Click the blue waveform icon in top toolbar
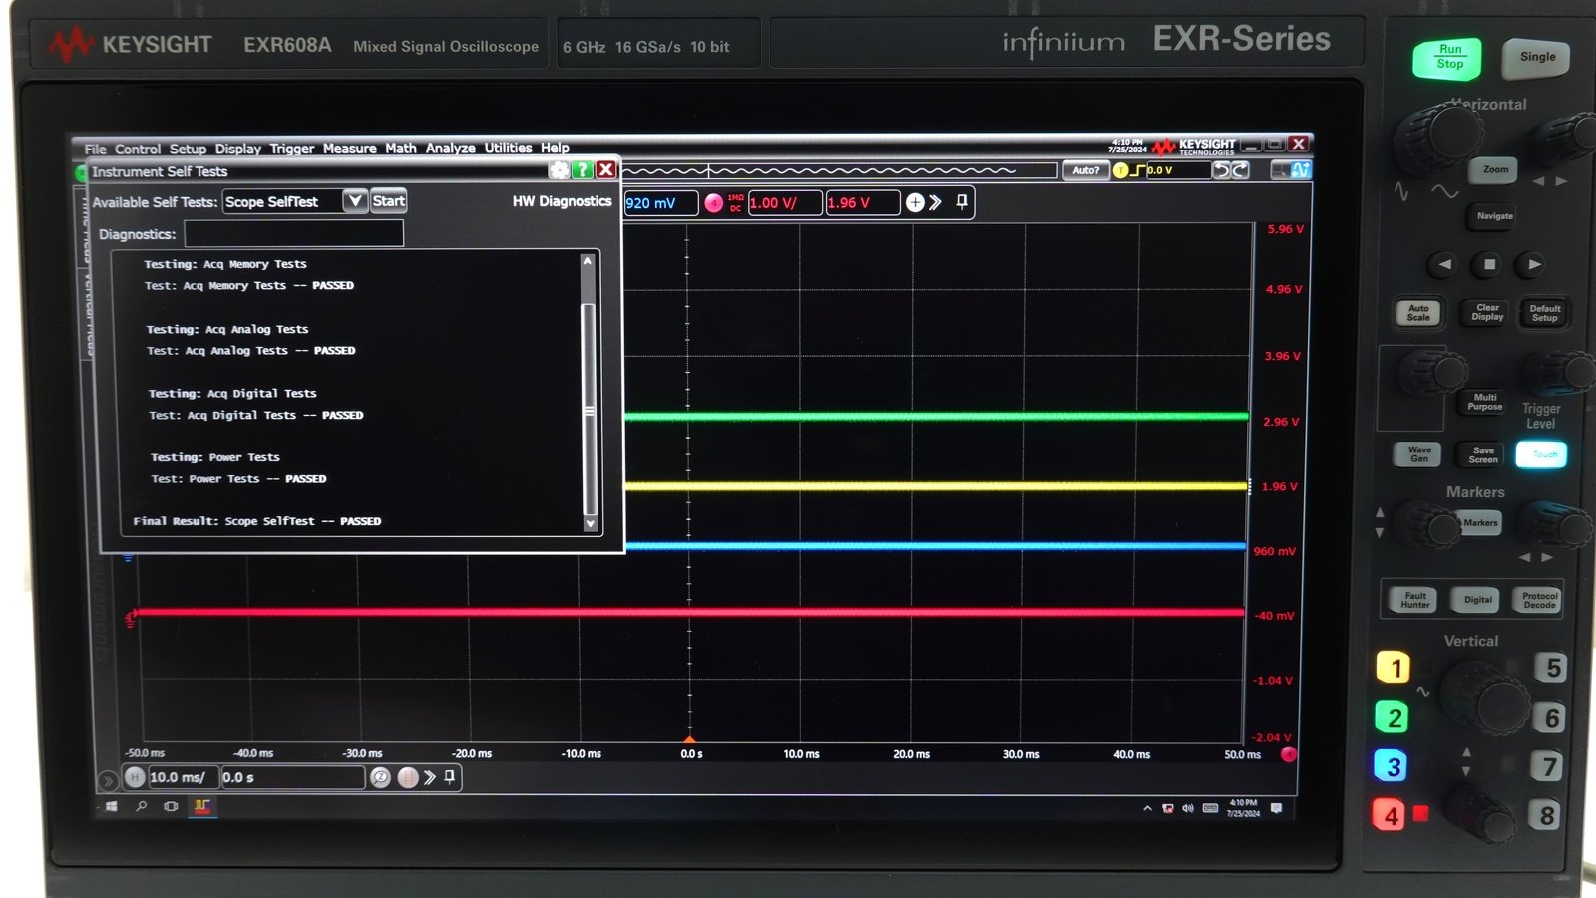The image size is (1596, 898). click(1301, 170)
